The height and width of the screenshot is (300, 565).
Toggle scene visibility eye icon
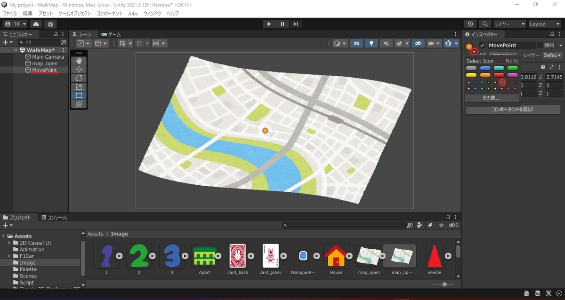click(417, 43)
